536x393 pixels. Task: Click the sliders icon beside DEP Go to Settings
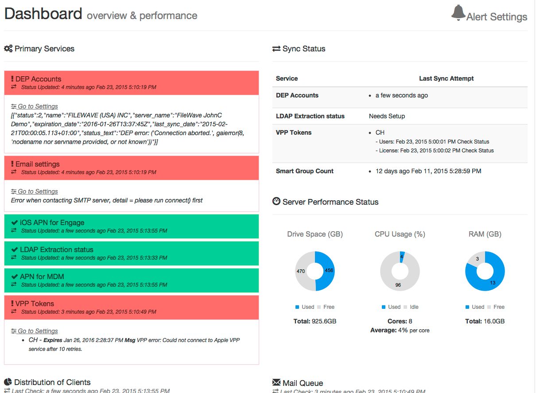pyautogui.click(x=14, y=106)
